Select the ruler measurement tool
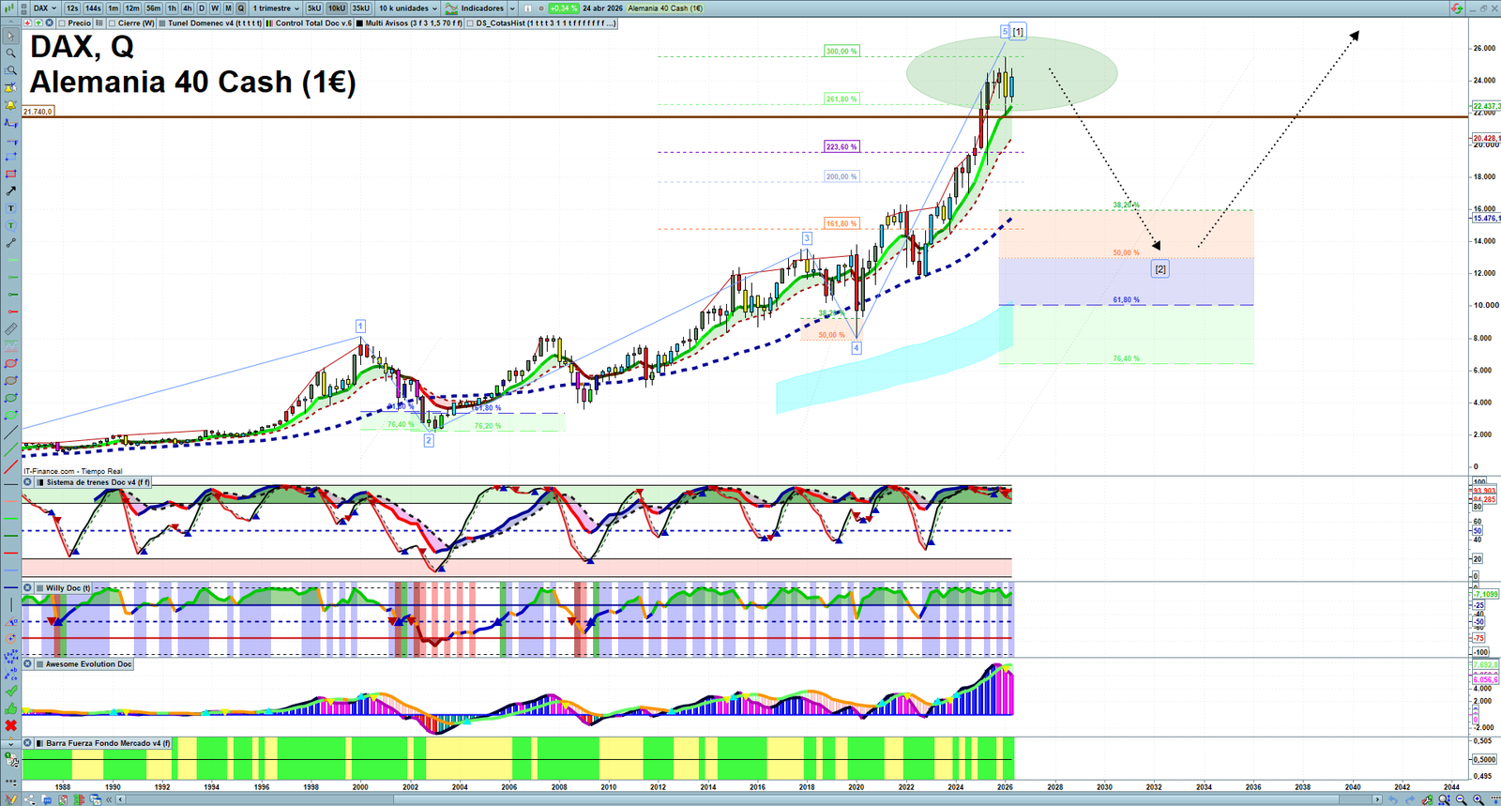This screenshot has width=1501, height=806. 10,329
